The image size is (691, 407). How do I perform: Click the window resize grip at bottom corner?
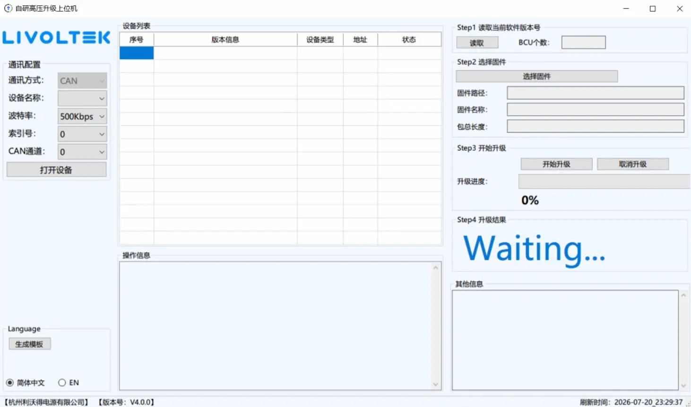(x=688, y=403)
